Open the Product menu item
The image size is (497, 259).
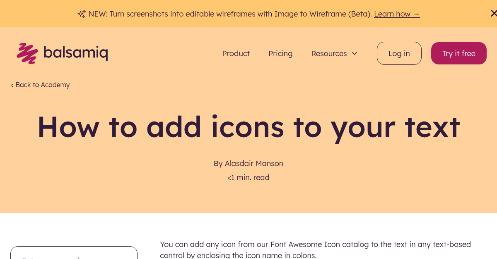tap(236, 54)
